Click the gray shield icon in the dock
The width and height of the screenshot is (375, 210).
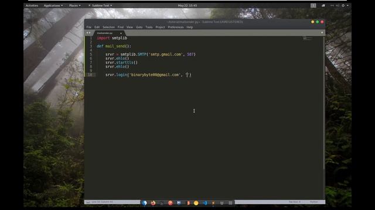pos(221,203)
